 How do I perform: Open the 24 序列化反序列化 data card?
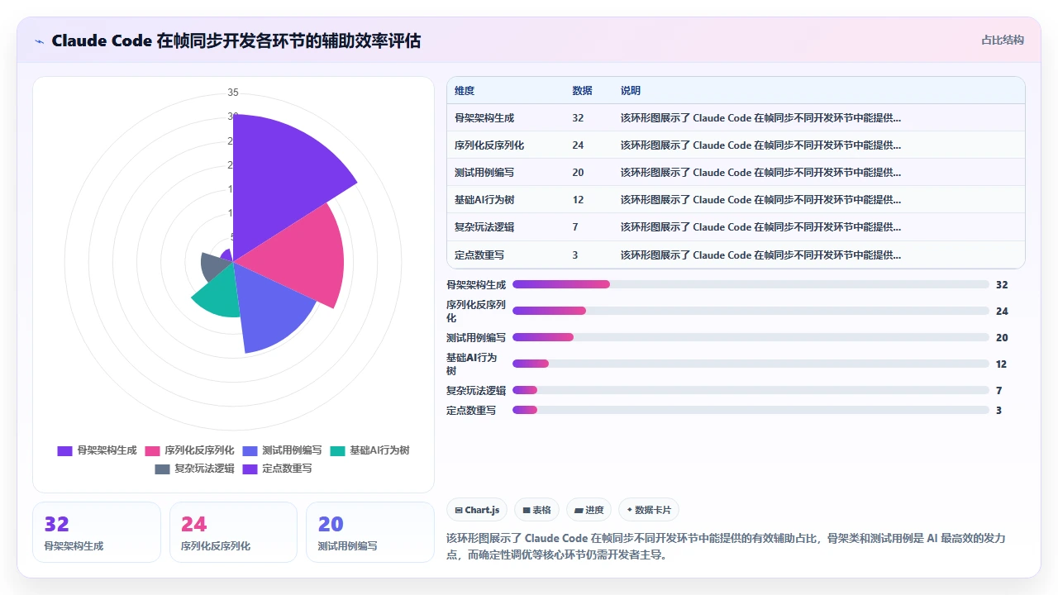(x=233, y=532)
